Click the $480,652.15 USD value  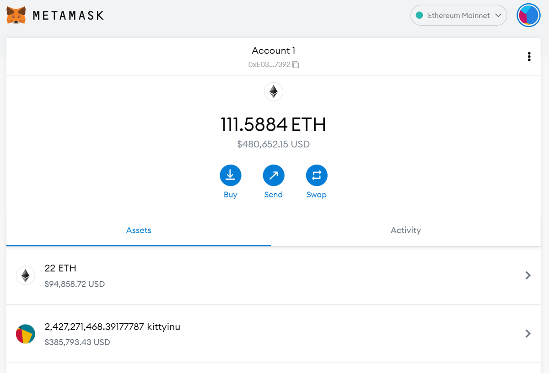[274, 144]
